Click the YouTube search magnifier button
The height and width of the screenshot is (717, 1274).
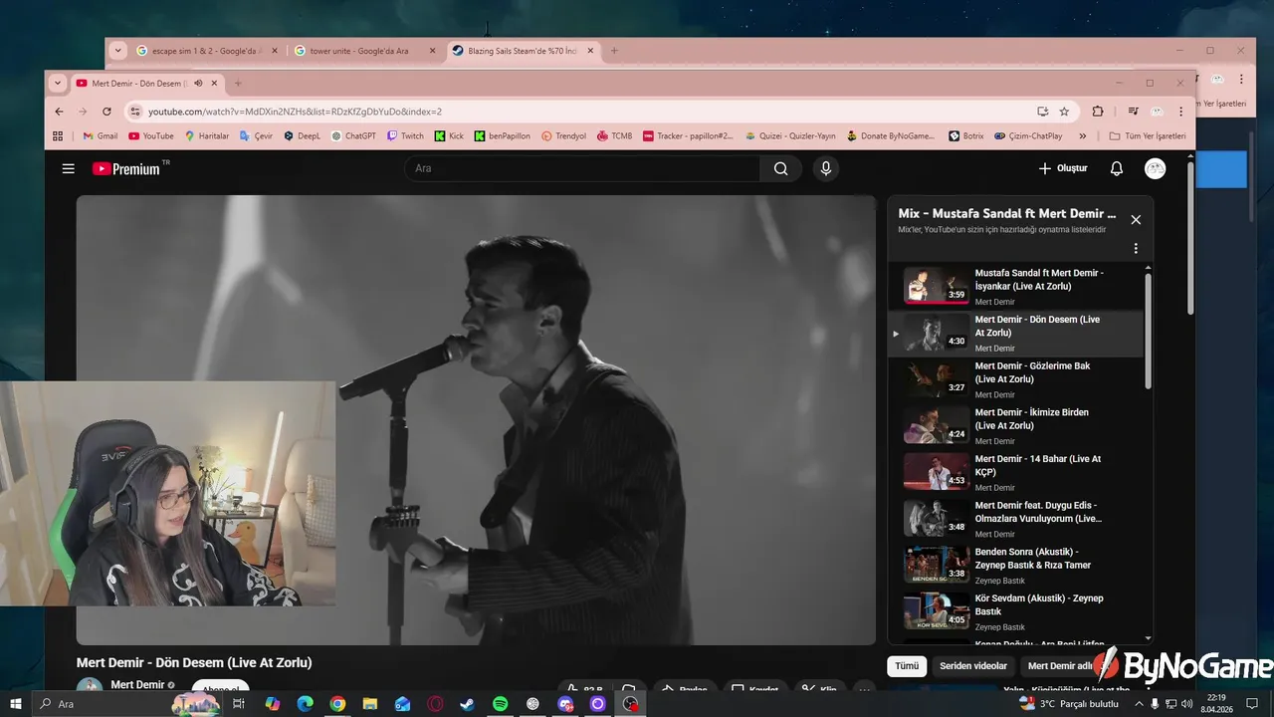coord(781,168)
